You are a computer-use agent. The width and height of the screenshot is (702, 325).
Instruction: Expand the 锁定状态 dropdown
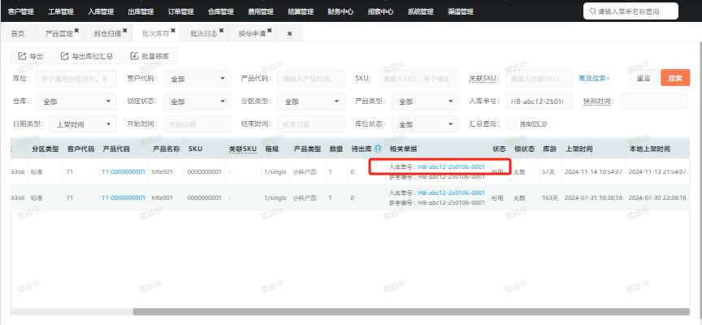coord(197,102)
